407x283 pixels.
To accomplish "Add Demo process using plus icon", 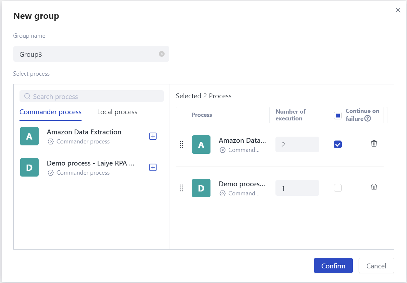I will 153,167.
